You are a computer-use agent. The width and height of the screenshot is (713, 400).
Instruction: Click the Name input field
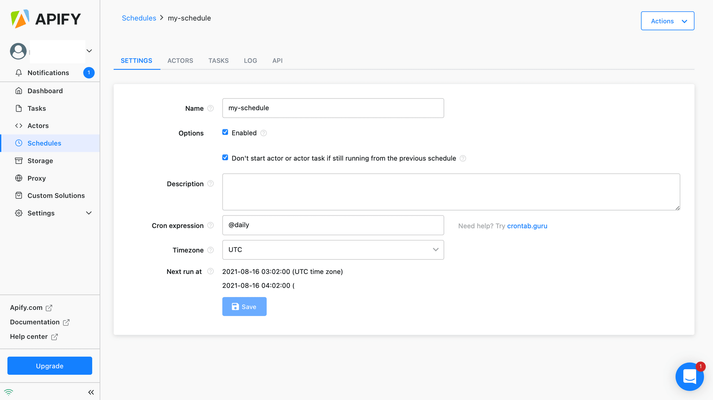point(333,108)
